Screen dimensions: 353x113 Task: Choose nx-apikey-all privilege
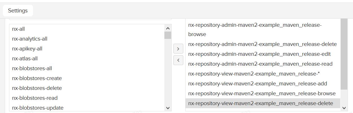tap(87, 49)
